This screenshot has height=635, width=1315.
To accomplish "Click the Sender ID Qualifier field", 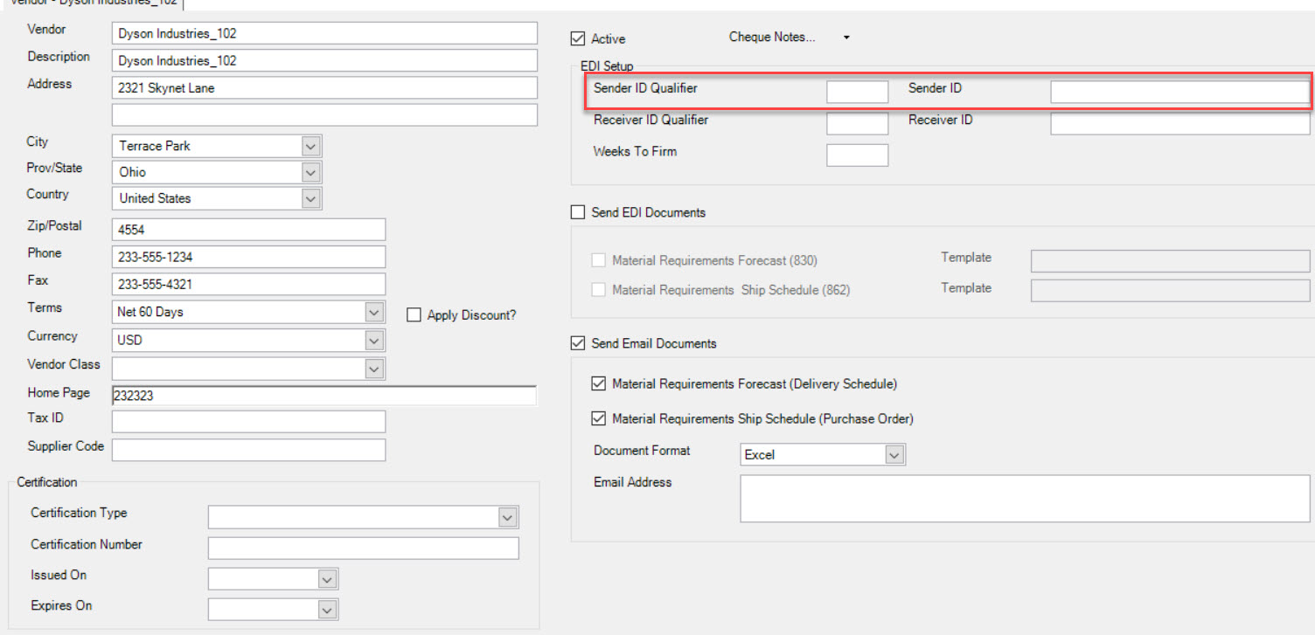I will (x=858, y=92).
